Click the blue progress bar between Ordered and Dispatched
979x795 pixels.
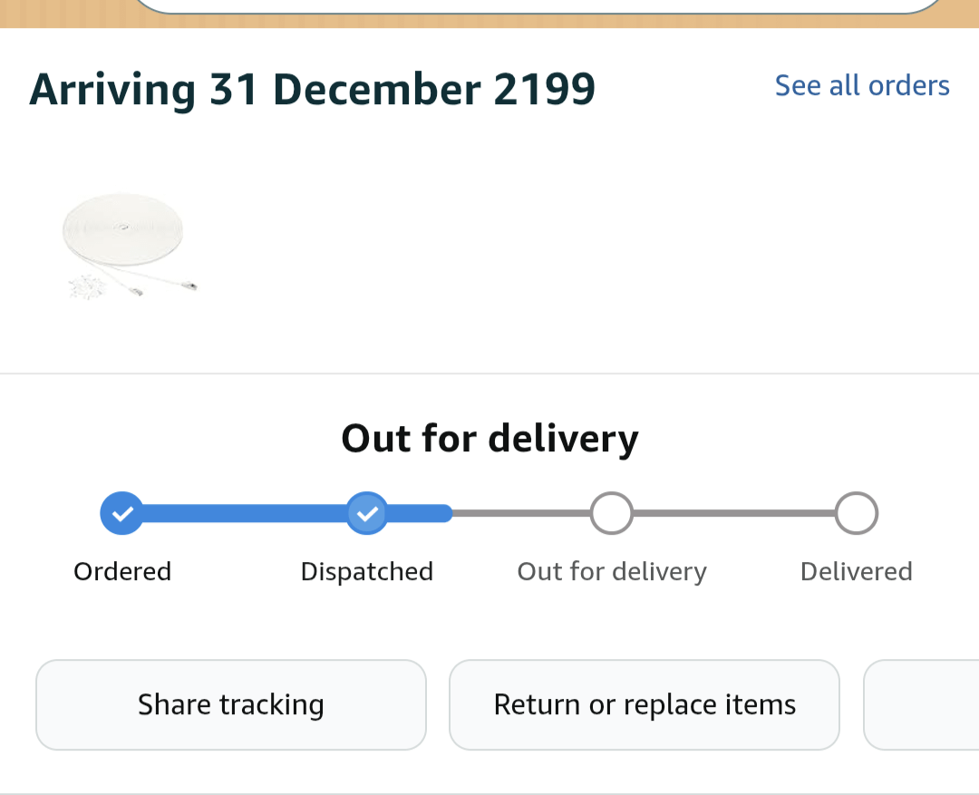coord(245,514)
